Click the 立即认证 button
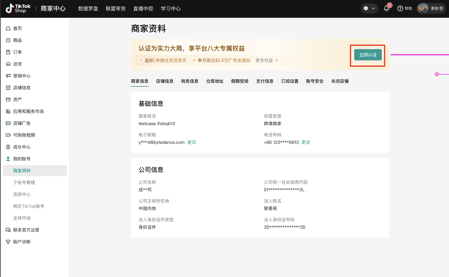 [368, 55]
